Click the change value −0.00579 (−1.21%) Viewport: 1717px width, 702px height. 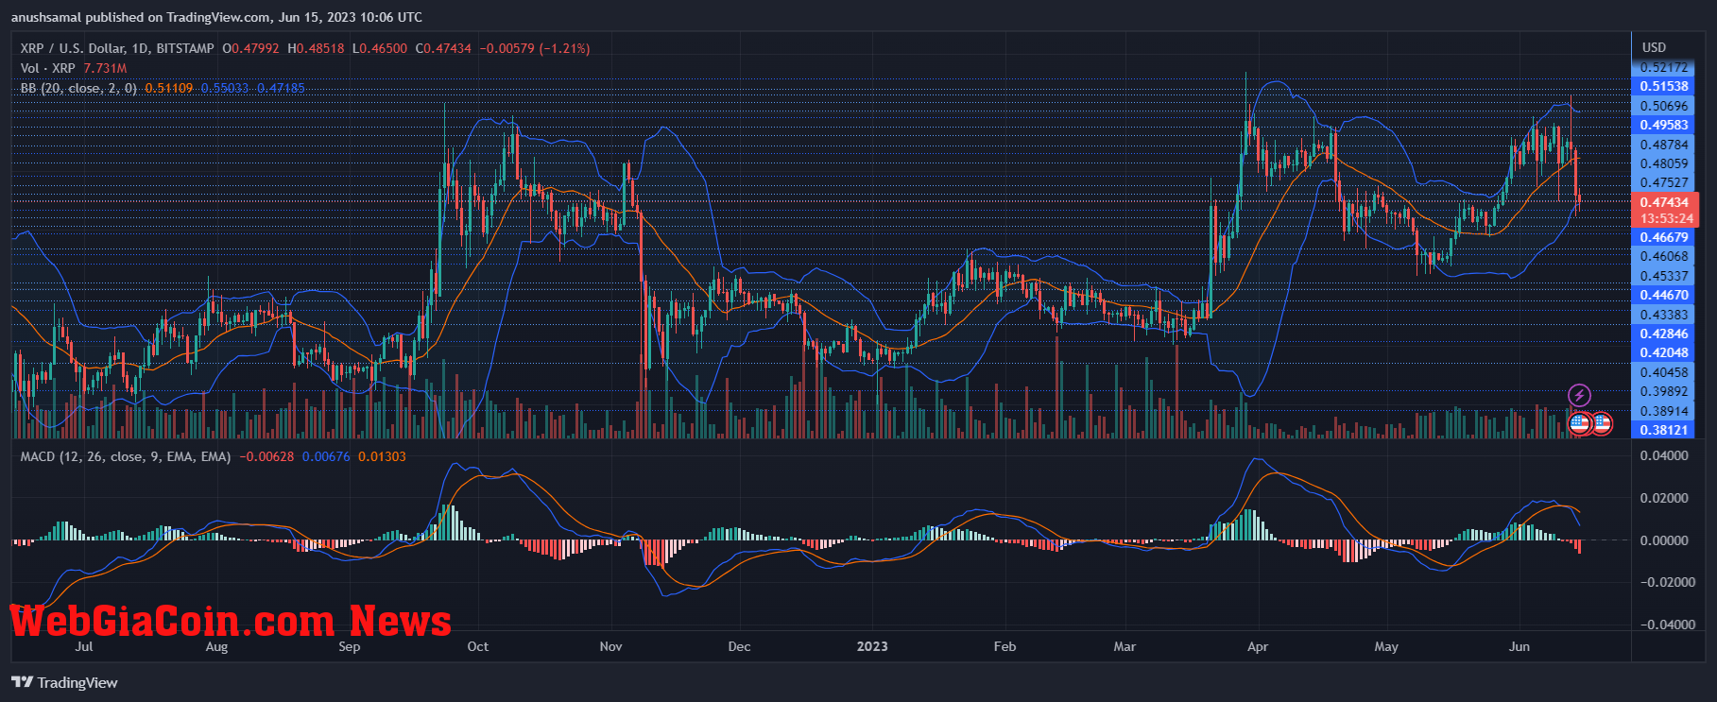[x=535, y=48]
